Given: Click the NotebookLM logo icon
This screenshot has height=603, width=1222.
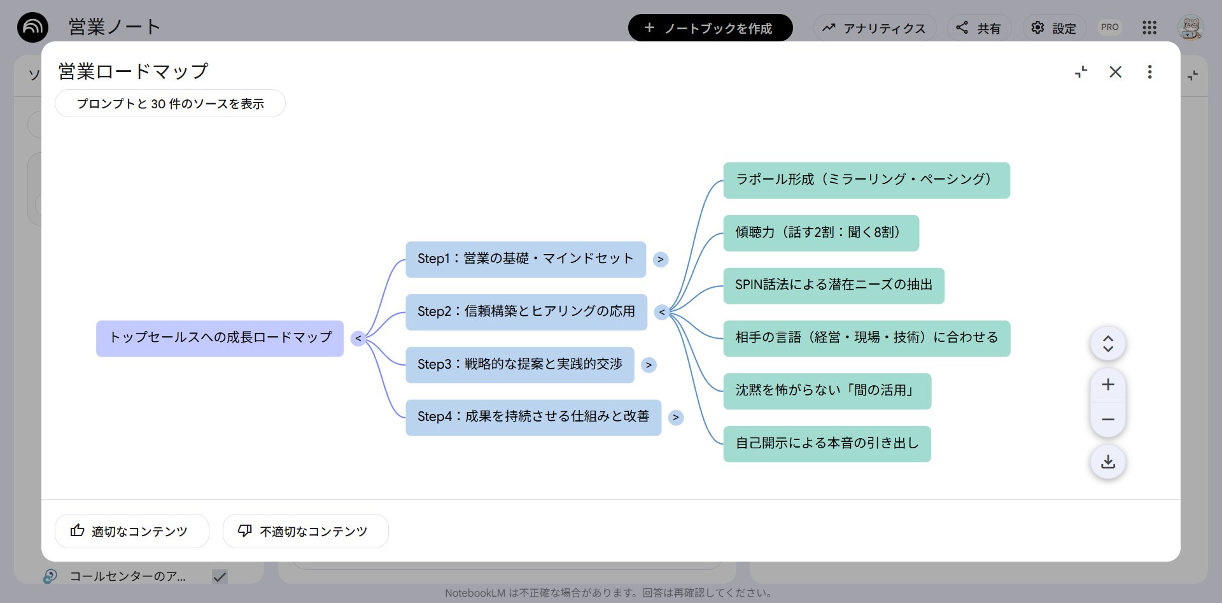Looking at the screenshot, I should coord(32,27).
